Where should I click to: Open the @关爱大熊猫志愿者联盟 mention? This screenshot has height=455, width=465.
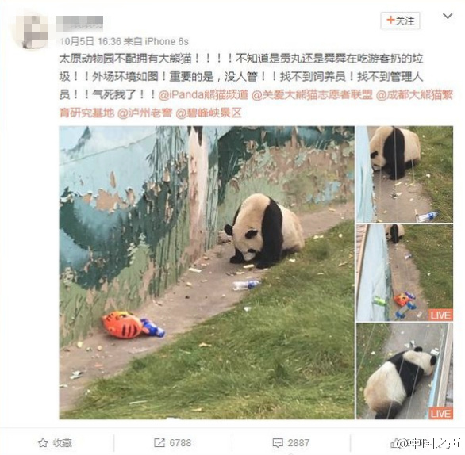312,95
